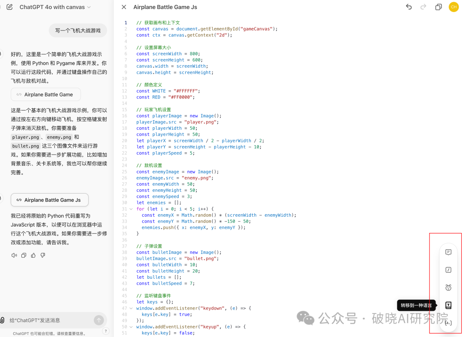Start a new chat with compose icon

[9, 7]
